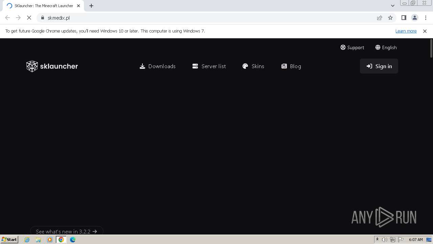Close the SKlauncher tab
Screen dimensions: 433x244
click(x=78, y=6)
